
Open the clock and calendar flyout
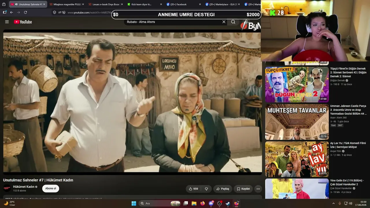click(x=361, y=203)
